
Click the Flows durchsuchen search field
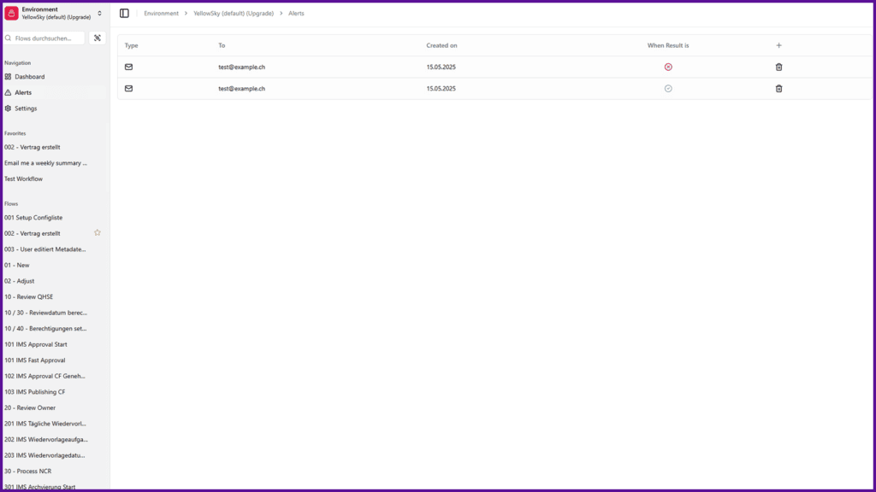[x=44, y=38]
